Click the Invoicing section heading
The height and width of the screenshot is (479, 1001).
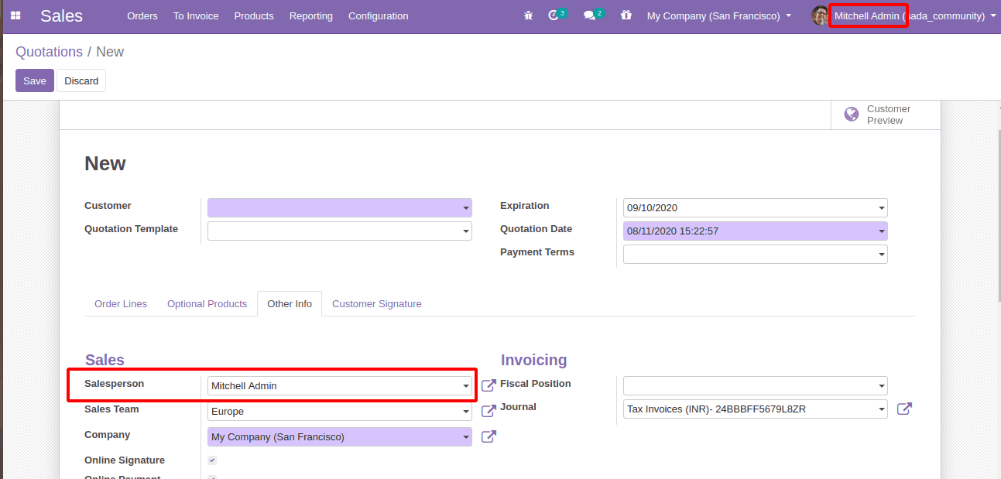tap(534, 360)
